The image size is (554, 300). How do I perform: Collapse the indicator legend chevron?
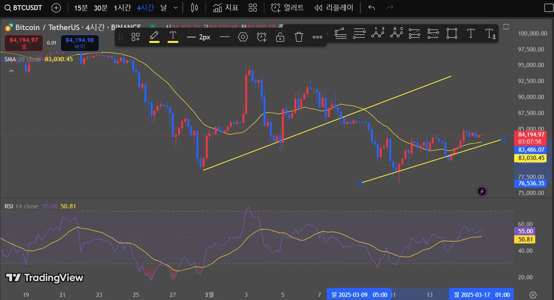pyautogui.click(x=11, y=71)
